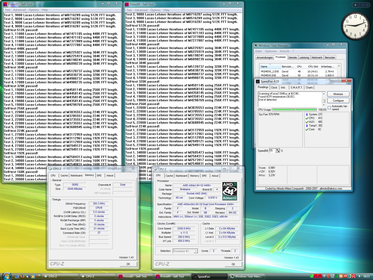
Task: Click Core Speed value 2300.0 MHz
Action: (184, 229)
